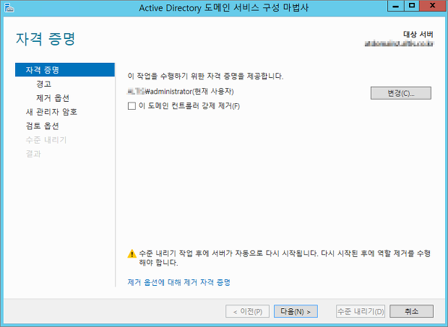Click the '다음(N) >' button
The image size is (448, 327).
pos(296,311)
